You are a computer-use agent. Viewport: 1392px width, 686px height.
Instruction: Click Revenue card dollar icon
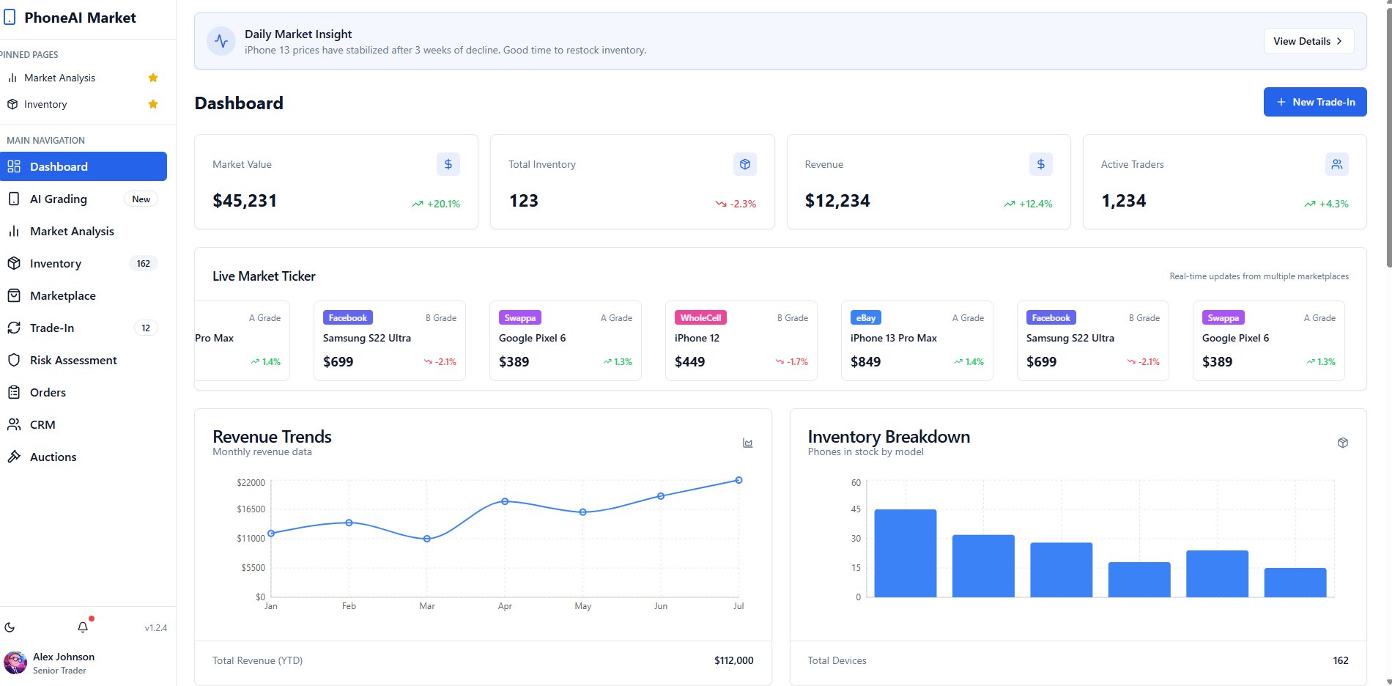coord(1041,164)
